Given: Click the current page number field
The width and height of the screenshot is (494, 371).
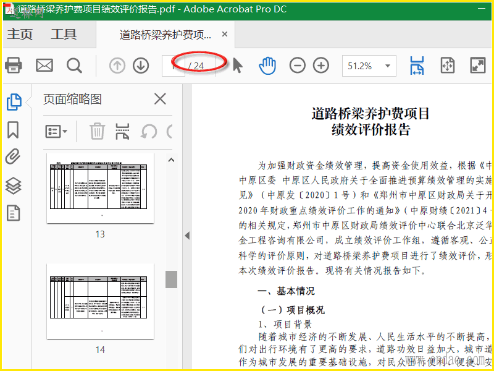Looking at the screenshot, I should pos(174,66).
